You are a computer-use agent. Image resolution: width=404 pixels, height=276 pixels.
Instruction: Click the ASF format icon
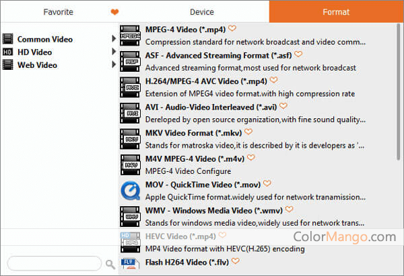point(130,61)
